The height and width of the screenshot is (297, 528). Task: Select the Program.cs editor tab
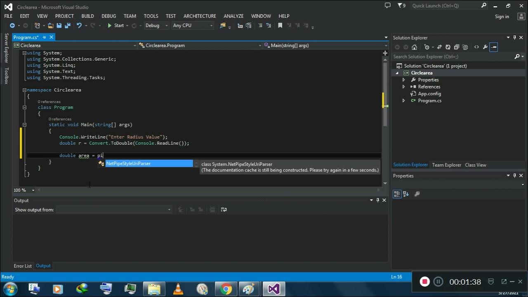(26, 37)
